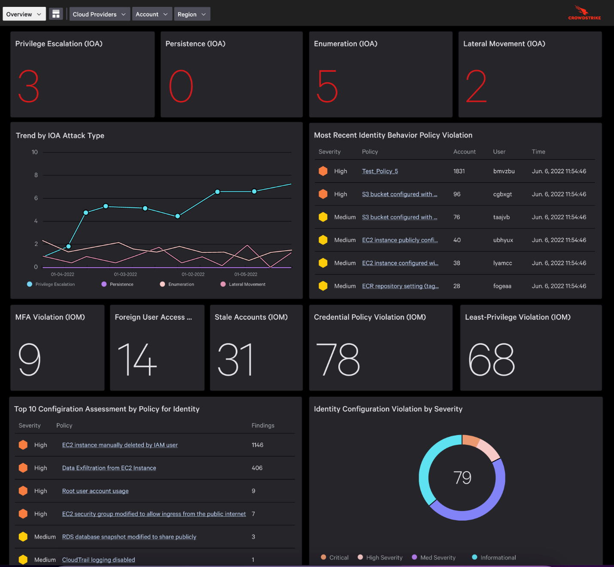Click Medium severity icon for user ubhyux
This screenshot has width=614, height=567.
click(x=323, y=240)
